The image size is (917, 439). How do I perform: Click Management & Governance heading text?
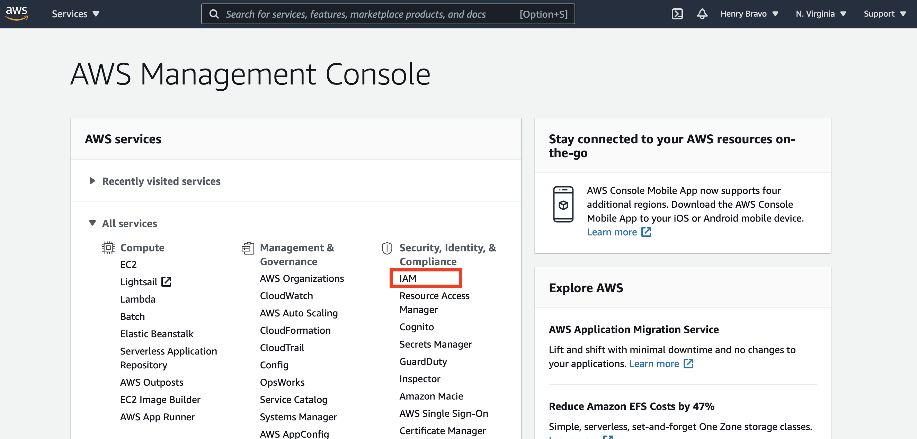pos(297,255)
